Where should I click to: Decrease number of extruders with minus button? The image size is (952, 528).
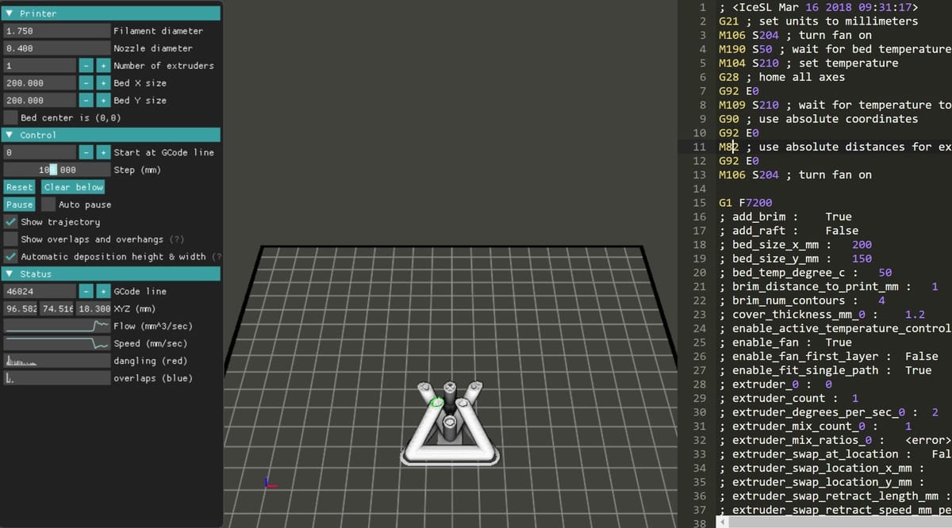point(86,66)
